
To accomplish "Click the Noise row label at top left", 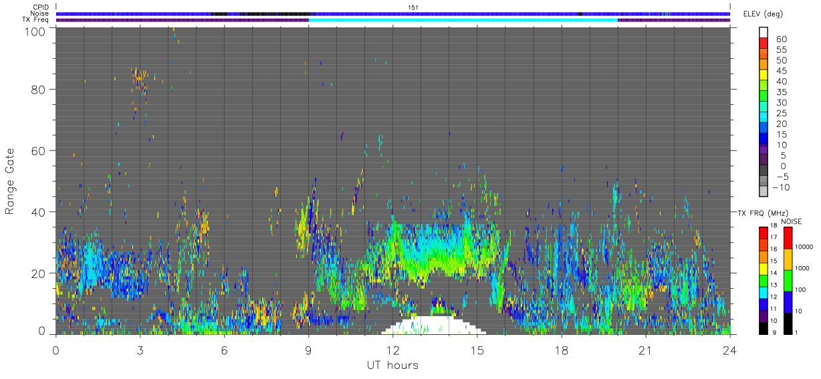I will pyautogui.click(x=40, y=13).
